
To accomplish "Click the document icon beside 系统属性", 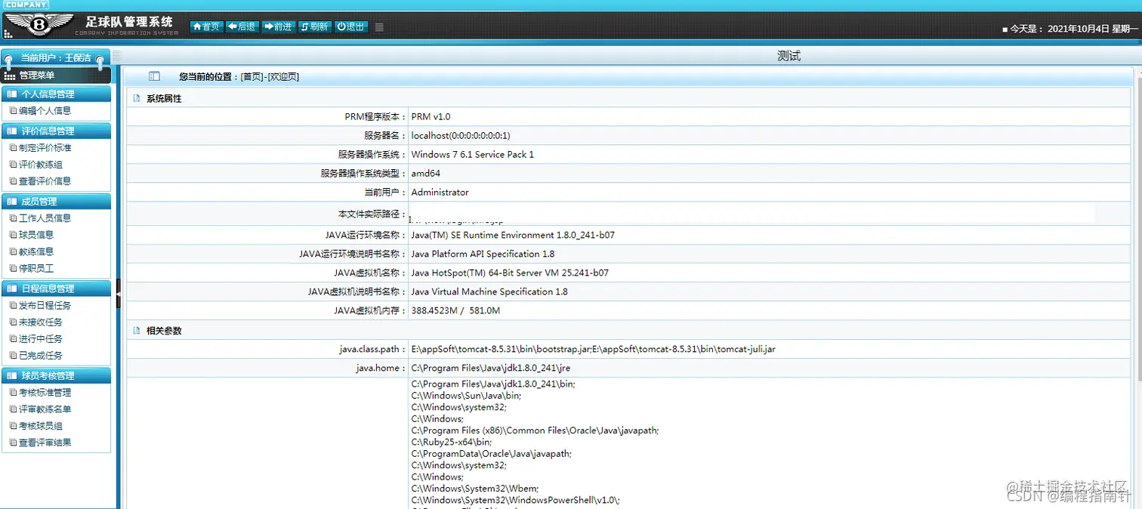I will point(137,98).
